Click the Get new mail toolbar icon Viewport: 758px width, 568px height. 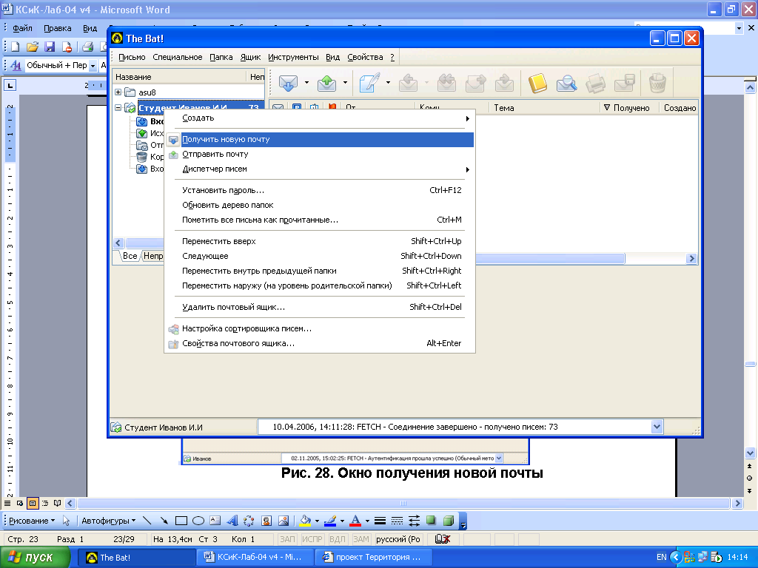pos(288,83)
